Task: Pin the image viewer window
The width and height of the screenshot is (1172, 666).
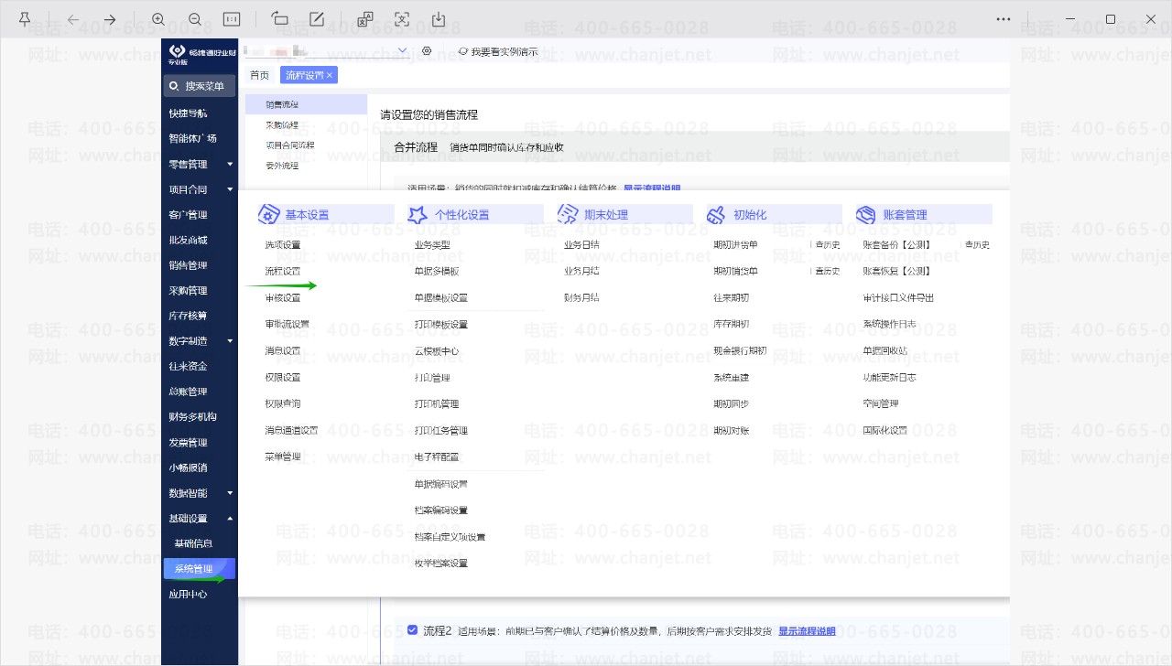Action: click(x=25, y=19)
